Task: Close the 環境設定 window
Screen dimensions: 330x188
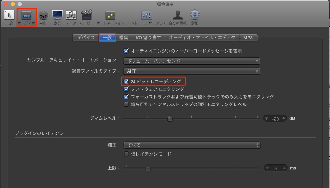Action: point(6,4)
